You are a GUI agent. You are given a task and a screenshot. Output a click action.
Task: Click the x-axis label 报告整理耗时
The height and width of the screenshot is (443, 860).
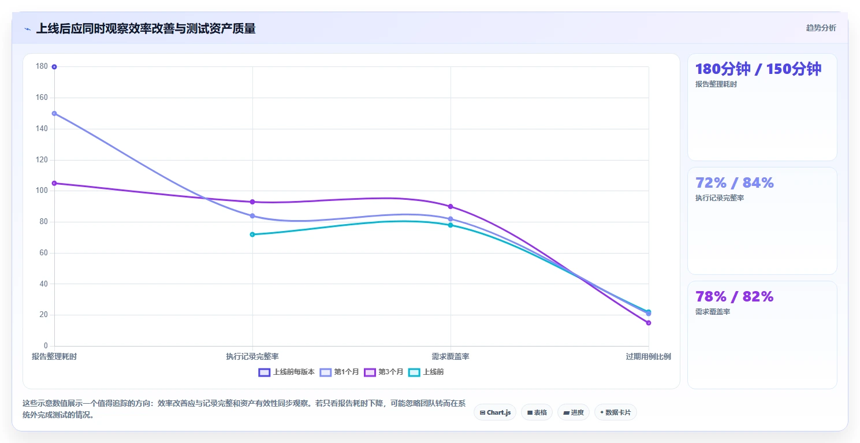pos(54,357)
